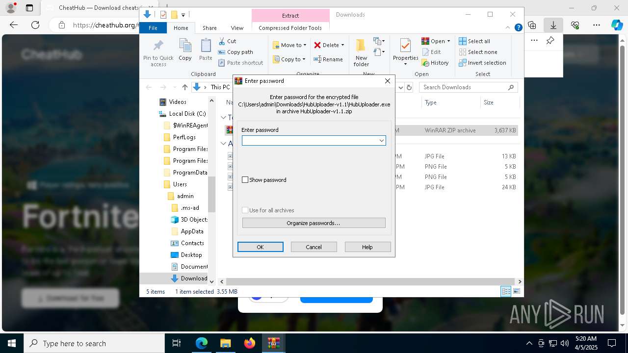Click the refresh icon in Explorer address bar
Viewport: 628px width, 353px height.
pos(410,87)
